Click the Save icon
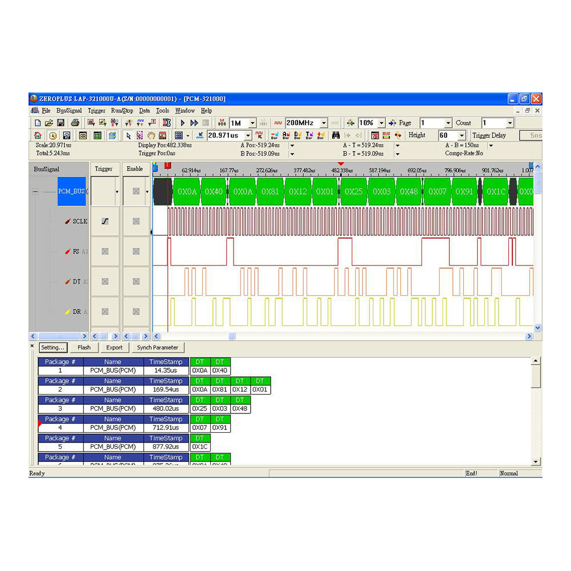The image size is (571, 571). tap(61, 122)
